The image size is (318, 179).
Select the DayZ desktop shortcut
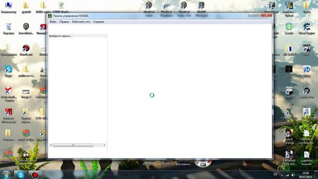[x=307, y=50]
